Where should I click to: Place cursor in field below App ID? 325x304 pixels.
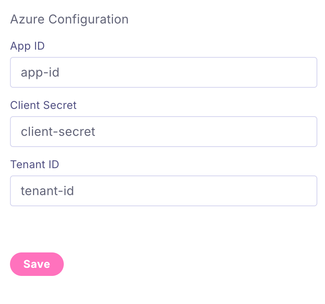[163, 72]
